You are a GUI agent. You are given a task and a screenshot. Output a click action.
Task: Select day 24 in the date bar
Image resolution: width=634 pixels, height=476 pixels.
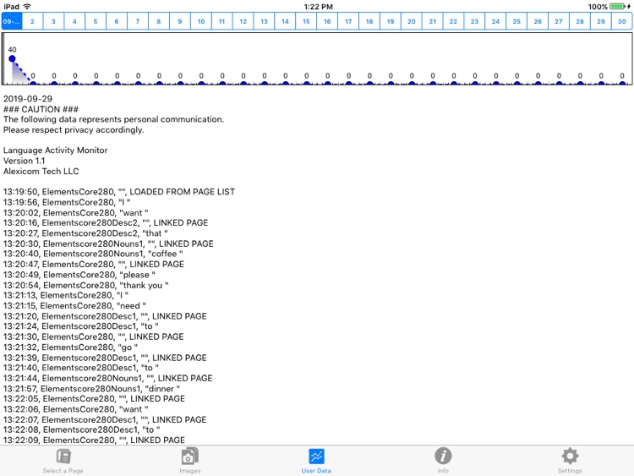[495, 21]
